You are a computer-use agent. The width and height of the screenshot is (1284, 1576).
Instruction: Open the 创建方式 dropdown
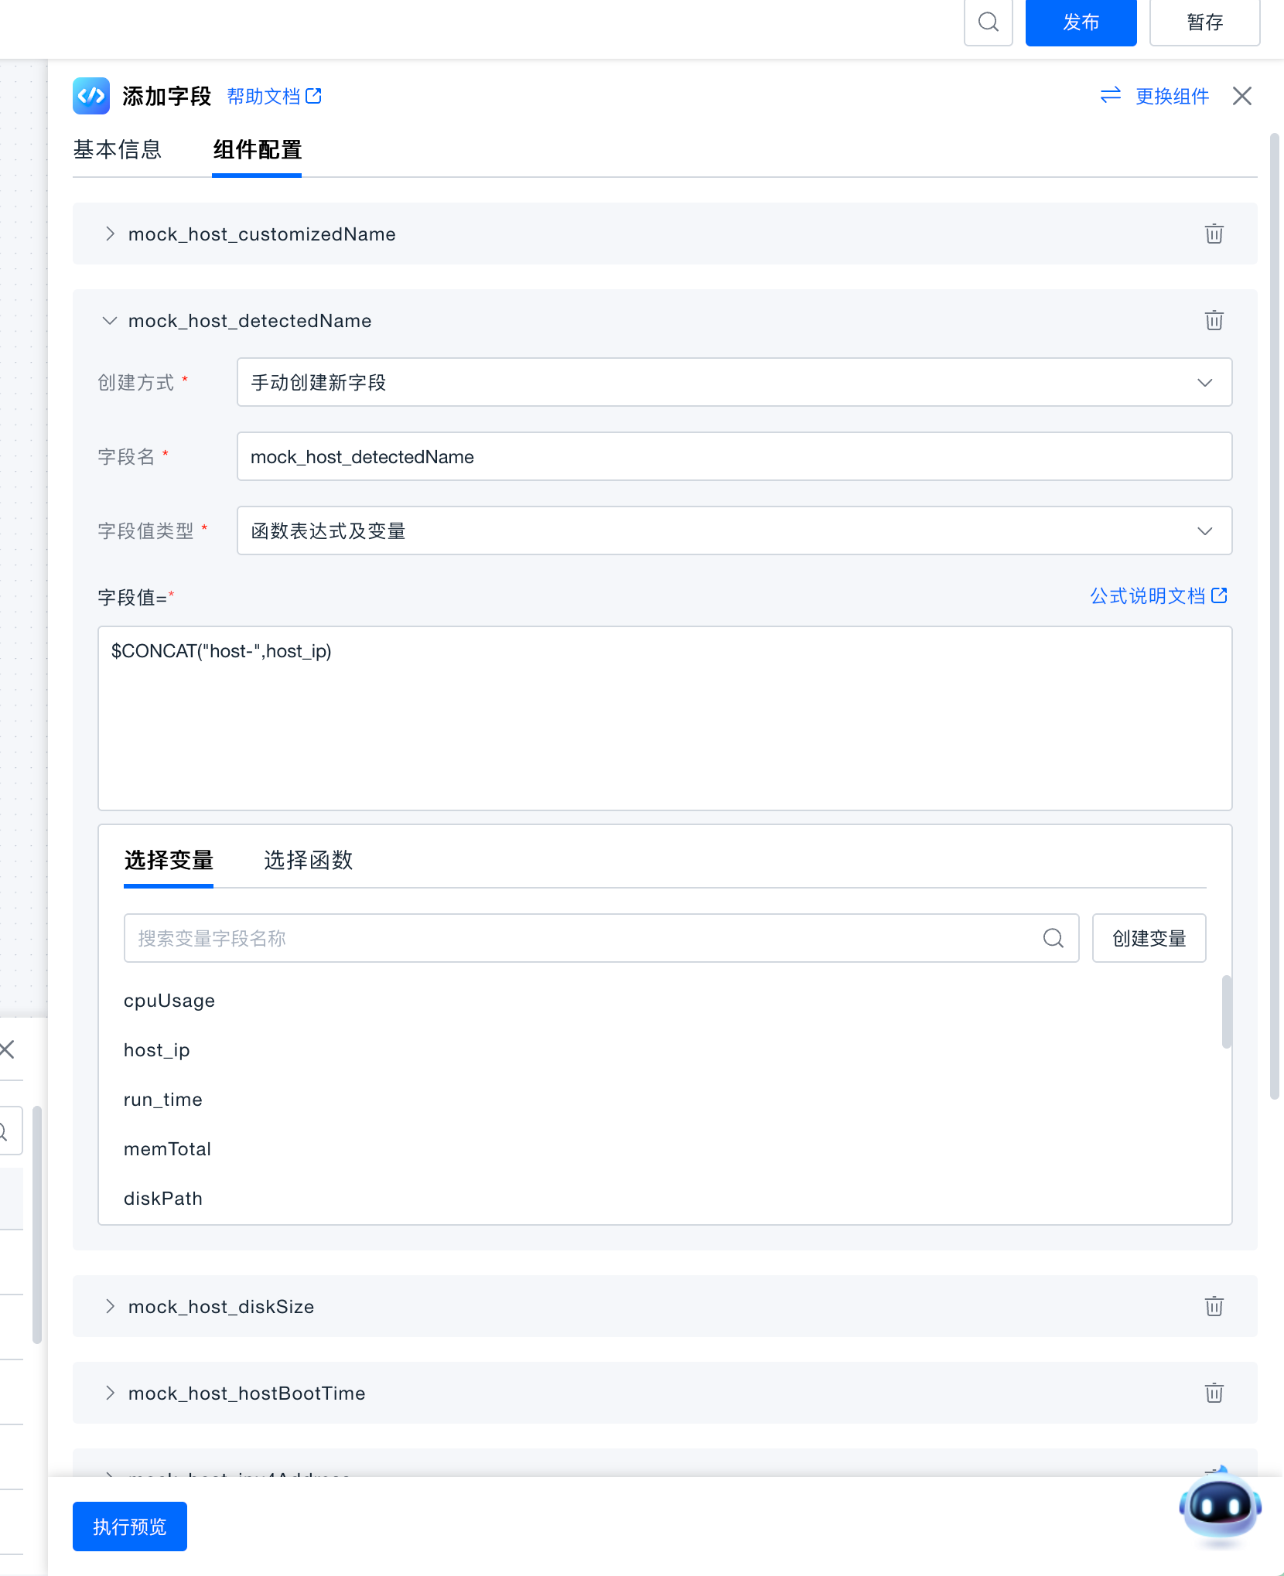pyautogui.click(x=733, y=382)
